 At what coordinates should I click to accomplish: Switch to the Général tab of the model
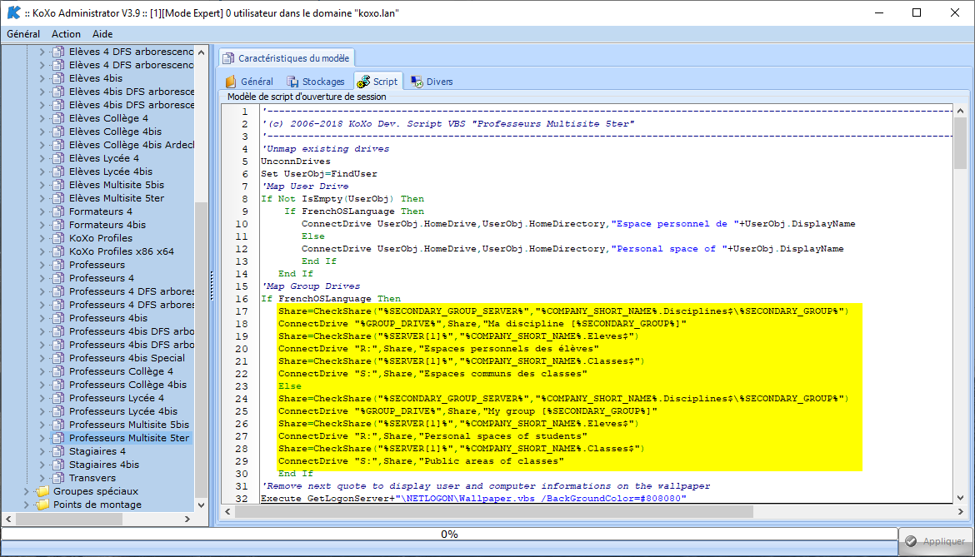pyautogui.click(x=249, y=82)
